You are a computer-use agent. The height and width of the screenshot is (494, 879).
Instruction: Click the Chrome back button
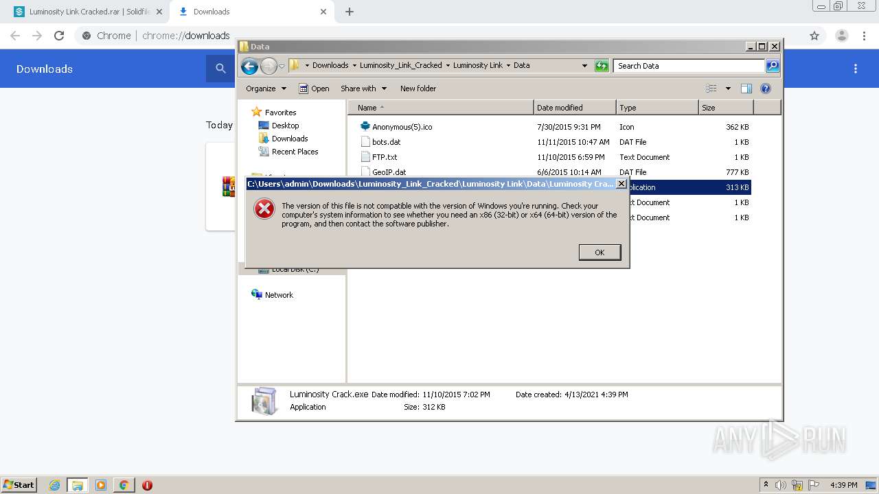pyautogui.click(x=15, y=36)
